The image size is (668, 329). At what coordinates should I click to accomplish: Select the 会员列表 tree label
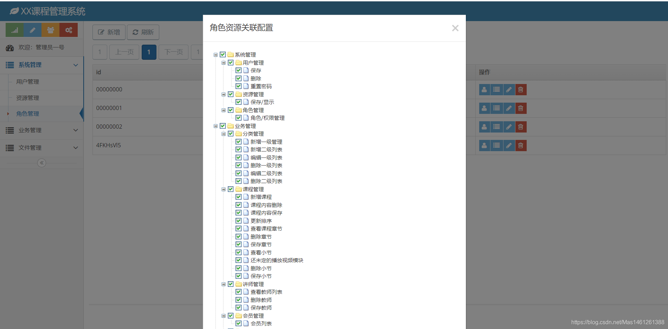point(261,324)
